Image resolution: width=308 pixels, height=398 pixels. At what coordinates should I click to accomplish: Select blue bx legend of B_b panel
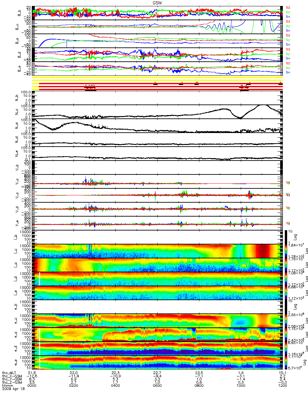[288, 16]
